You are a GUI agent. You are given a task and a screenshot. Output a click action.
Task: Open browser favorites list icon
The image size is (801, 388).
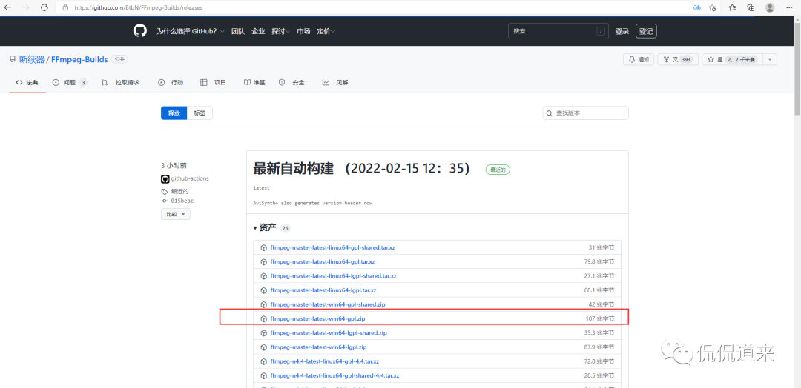point(732,7)
